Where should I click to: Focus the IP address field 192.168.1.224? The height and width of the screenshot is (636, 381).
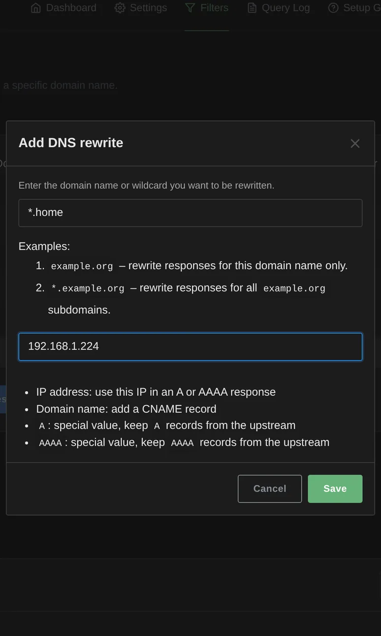click(190, 347)
